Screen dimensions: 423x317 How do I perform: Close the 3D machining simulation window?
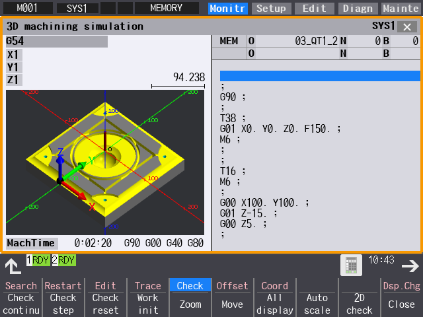click(406, 26)
